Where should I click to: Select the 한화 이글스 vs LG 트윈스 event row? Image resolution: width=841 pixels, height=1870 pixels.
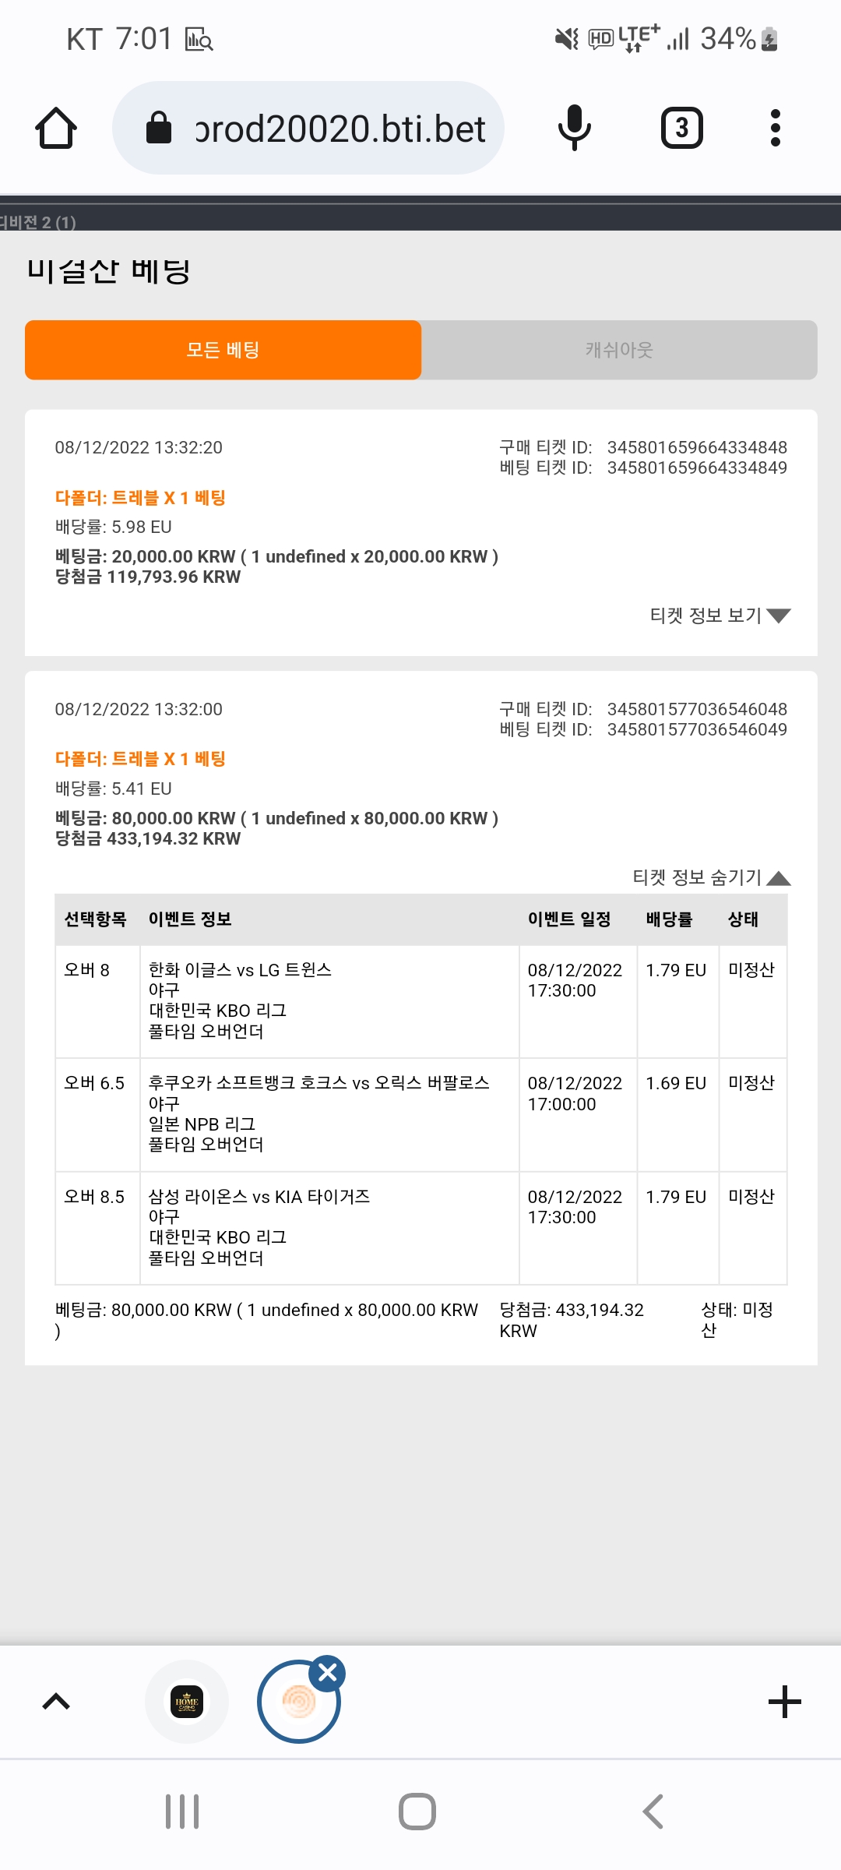coord(421,1001)
